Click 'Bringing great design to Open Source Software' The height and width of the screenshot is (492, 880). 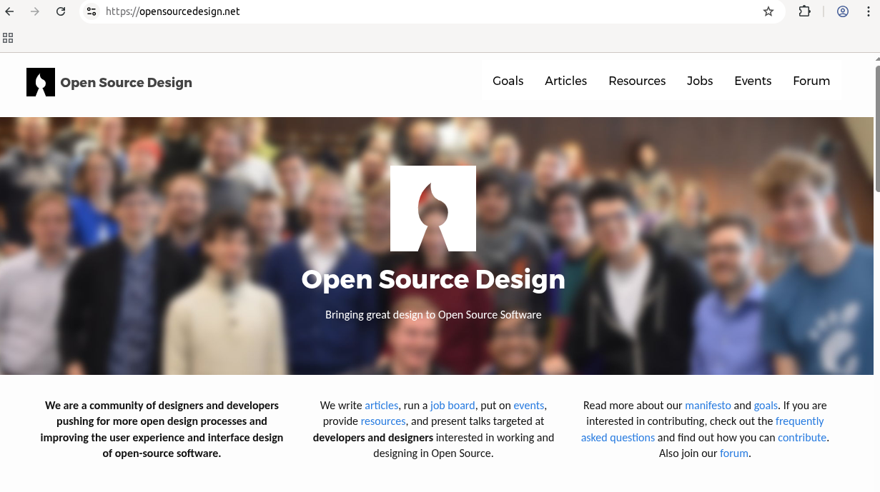(x=433, y=314)
